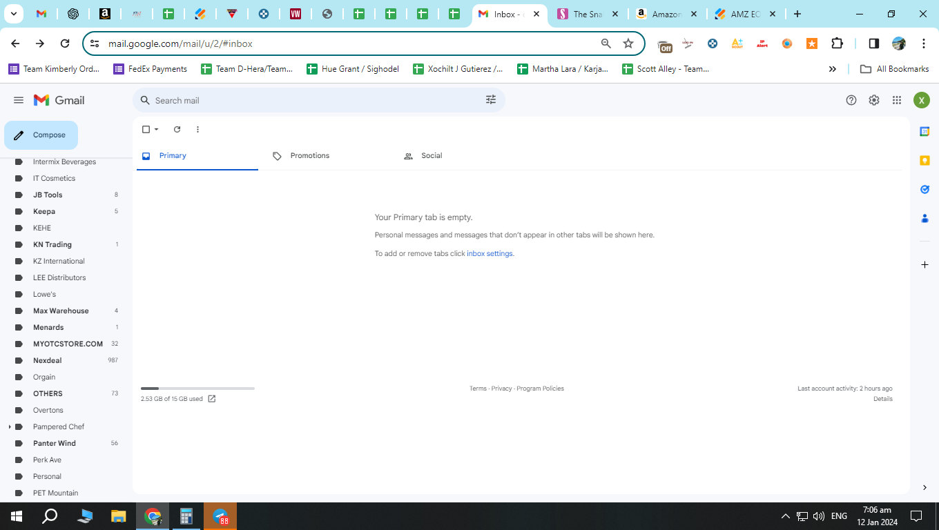Open a new browser tab with plus
The image size is (939, 530).
tap(797, 14)
